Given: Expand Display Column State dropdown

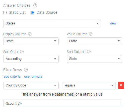Looking at the screenshot, I should (x=31, y=41).
